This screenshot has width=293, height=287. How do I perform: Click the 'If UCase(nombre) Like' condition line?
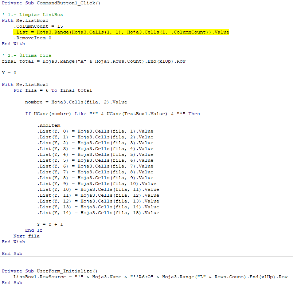coord(112,114)
